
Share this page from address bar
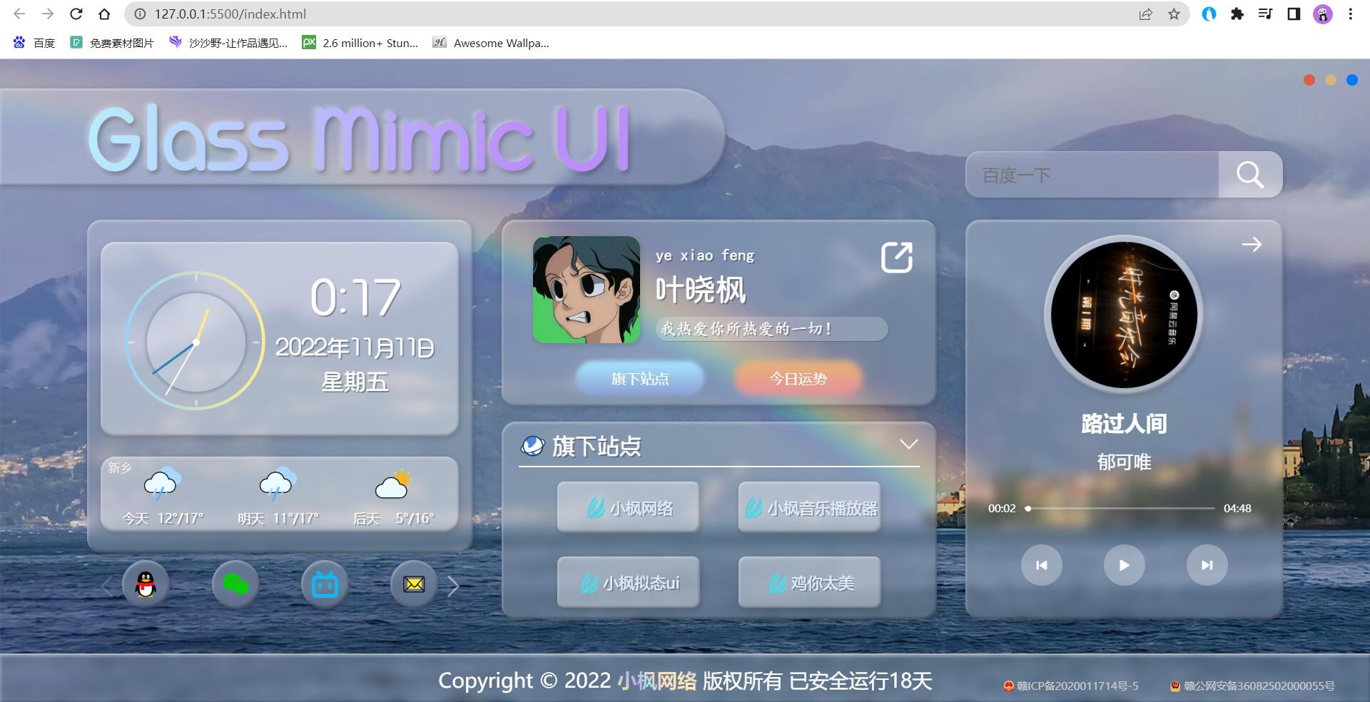(1146, 14)
